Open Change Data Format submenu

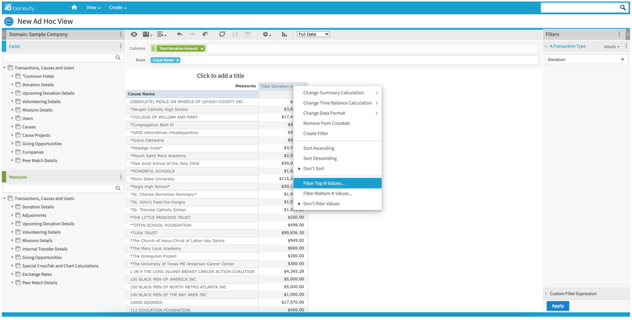coord(338,113)
